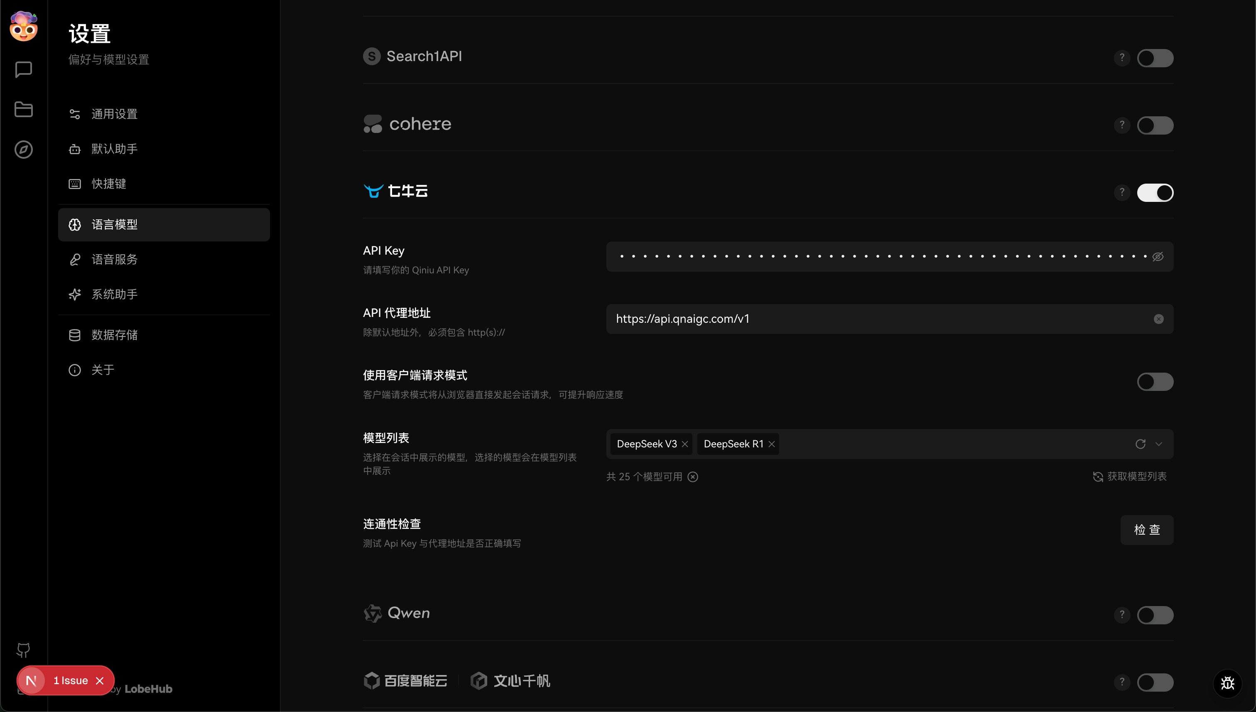
Task: Click the 连通性检查 label
Action: click(392, 524)
